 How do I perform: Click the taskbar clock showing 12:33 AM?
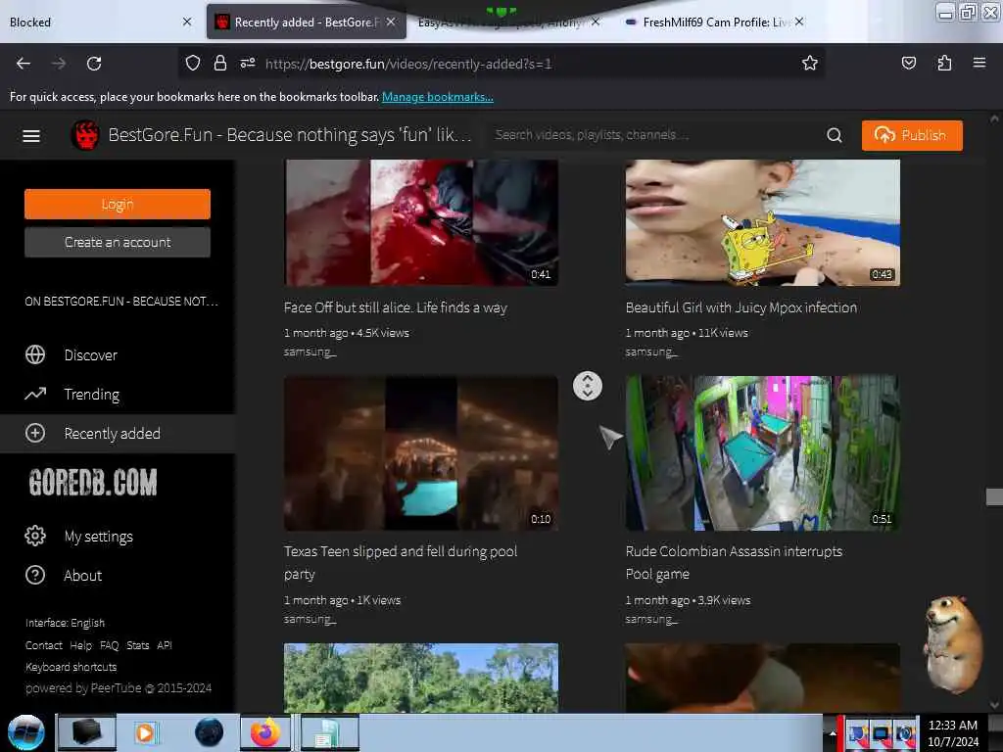(952, 732)
